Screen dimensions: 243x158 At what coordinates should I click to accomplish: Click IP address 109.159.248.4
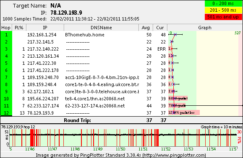[x=42, y=84]
